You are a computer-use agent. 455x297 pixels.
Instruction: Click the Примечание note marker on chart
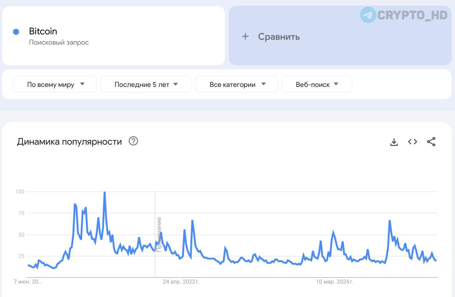click(159, 234)
